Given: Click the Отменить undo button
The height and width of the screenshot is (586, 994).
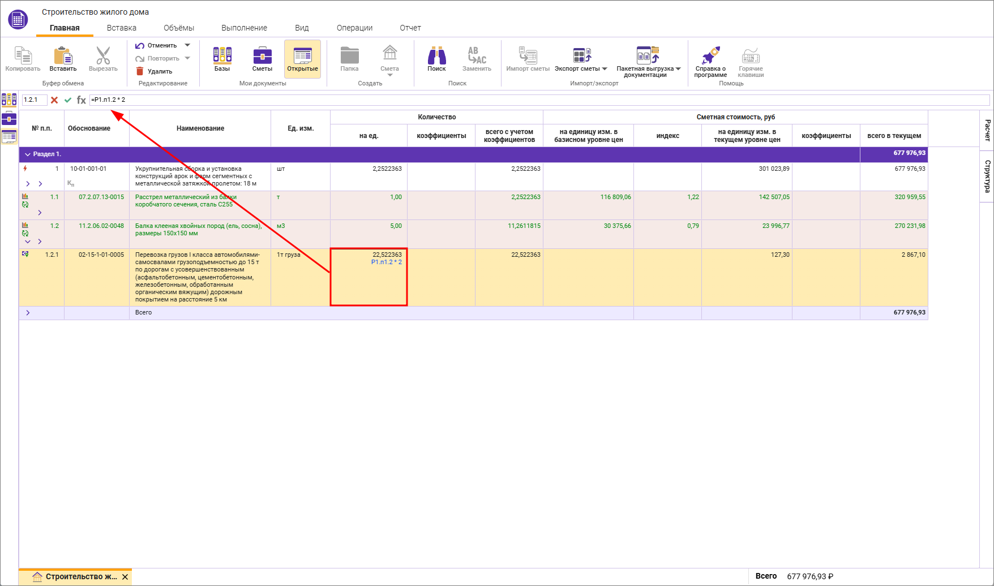Looking at the screenshot, I should 156,45.
